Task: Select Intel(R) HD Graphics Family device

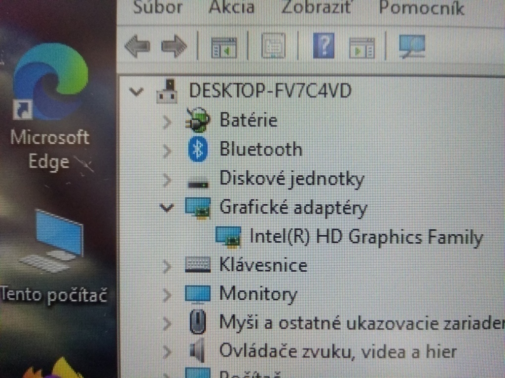Action: pos(365,237)
